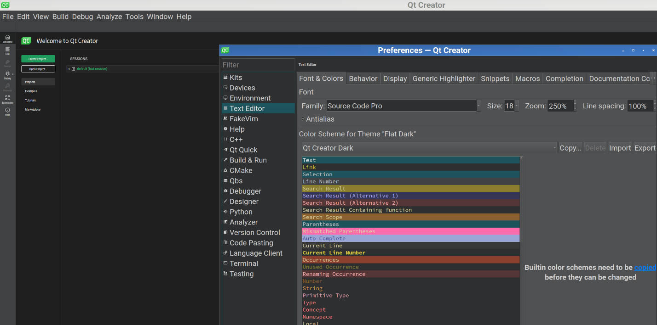Open Welcome mode in the left sidebar
Screen dimensions: 657x325
(7, 39)
